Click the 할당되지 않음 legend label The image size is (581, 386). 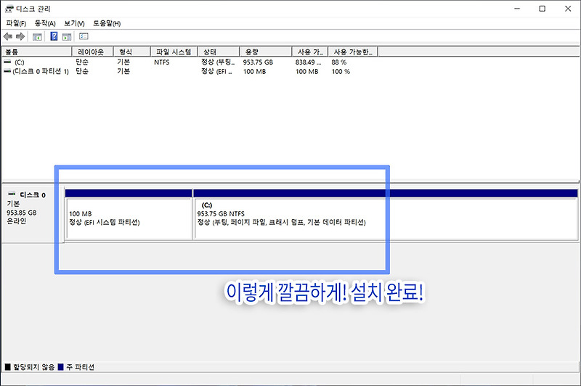click(33, 366)
